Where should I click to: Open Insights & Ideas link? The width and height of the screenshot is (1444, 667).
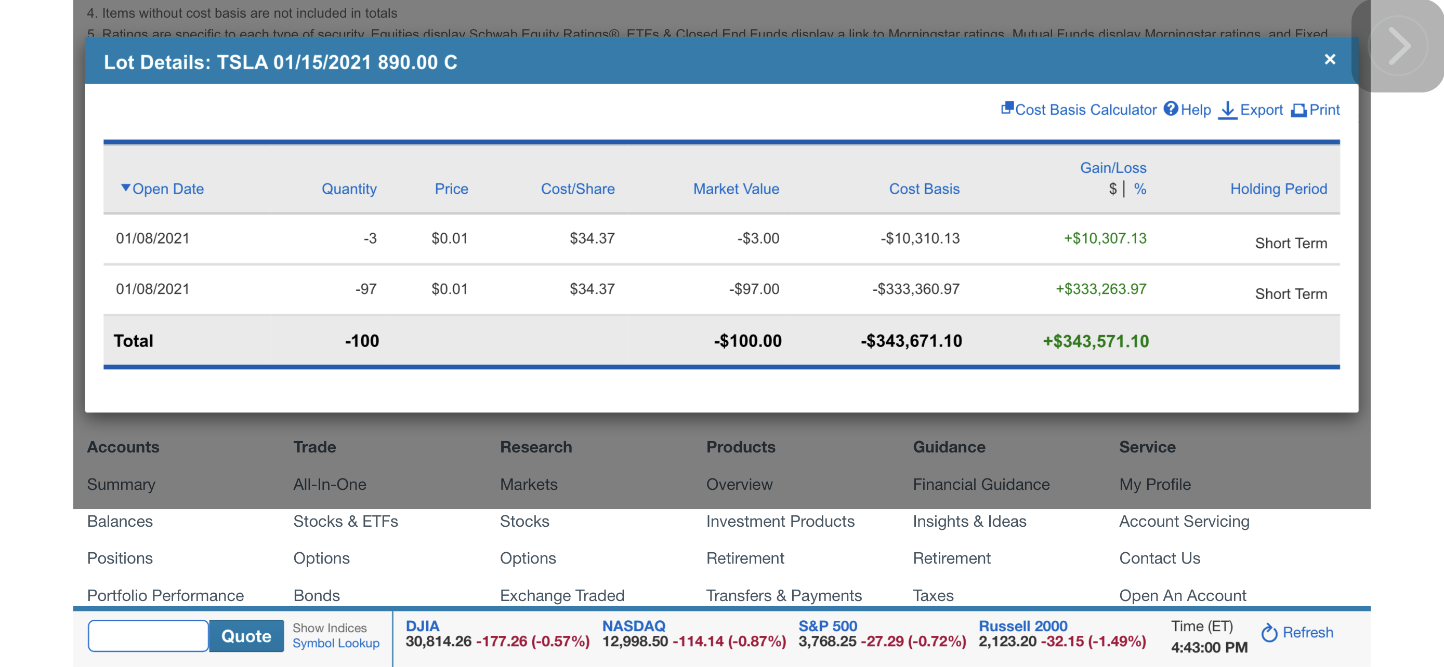point(969,521)
